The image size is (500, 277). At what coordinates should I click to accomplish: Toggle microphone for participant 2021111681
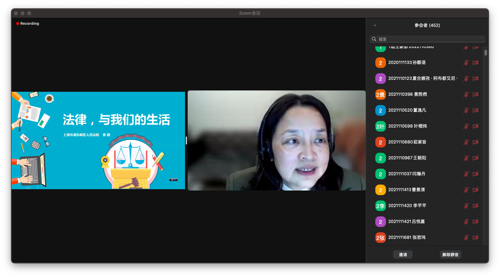[466, 238]
